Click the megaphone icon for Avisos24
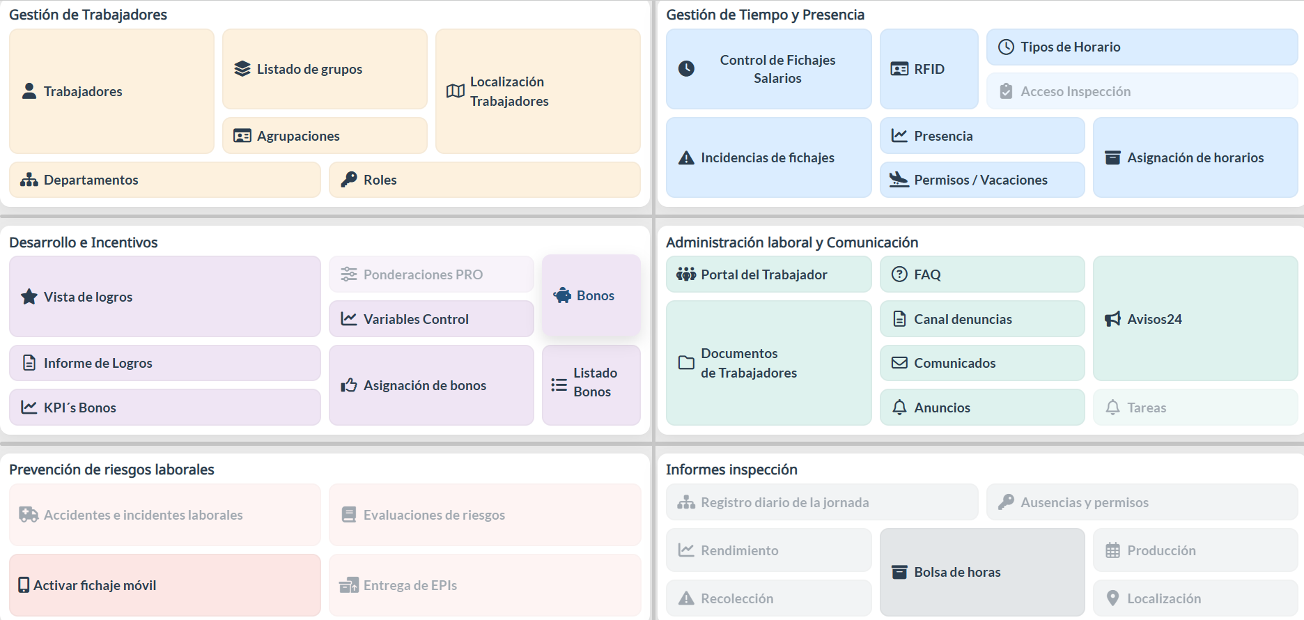This screenshot has height=620, width=1304. click(1113, 319)
